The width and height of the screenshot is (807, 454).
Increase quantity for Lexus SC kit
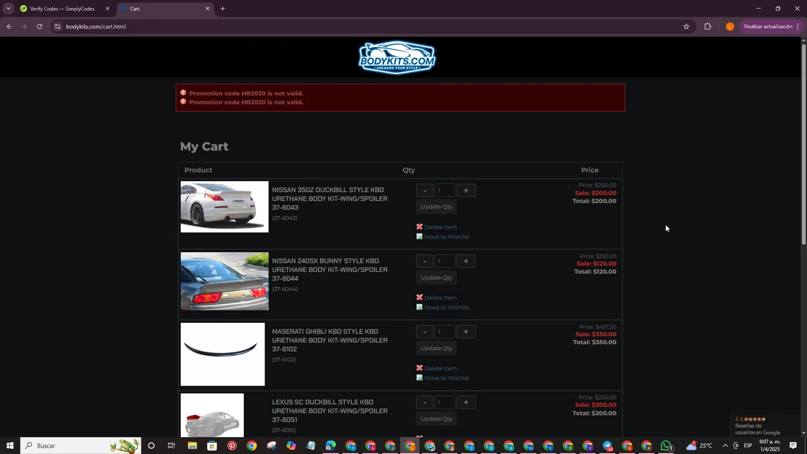coord(466,402)
